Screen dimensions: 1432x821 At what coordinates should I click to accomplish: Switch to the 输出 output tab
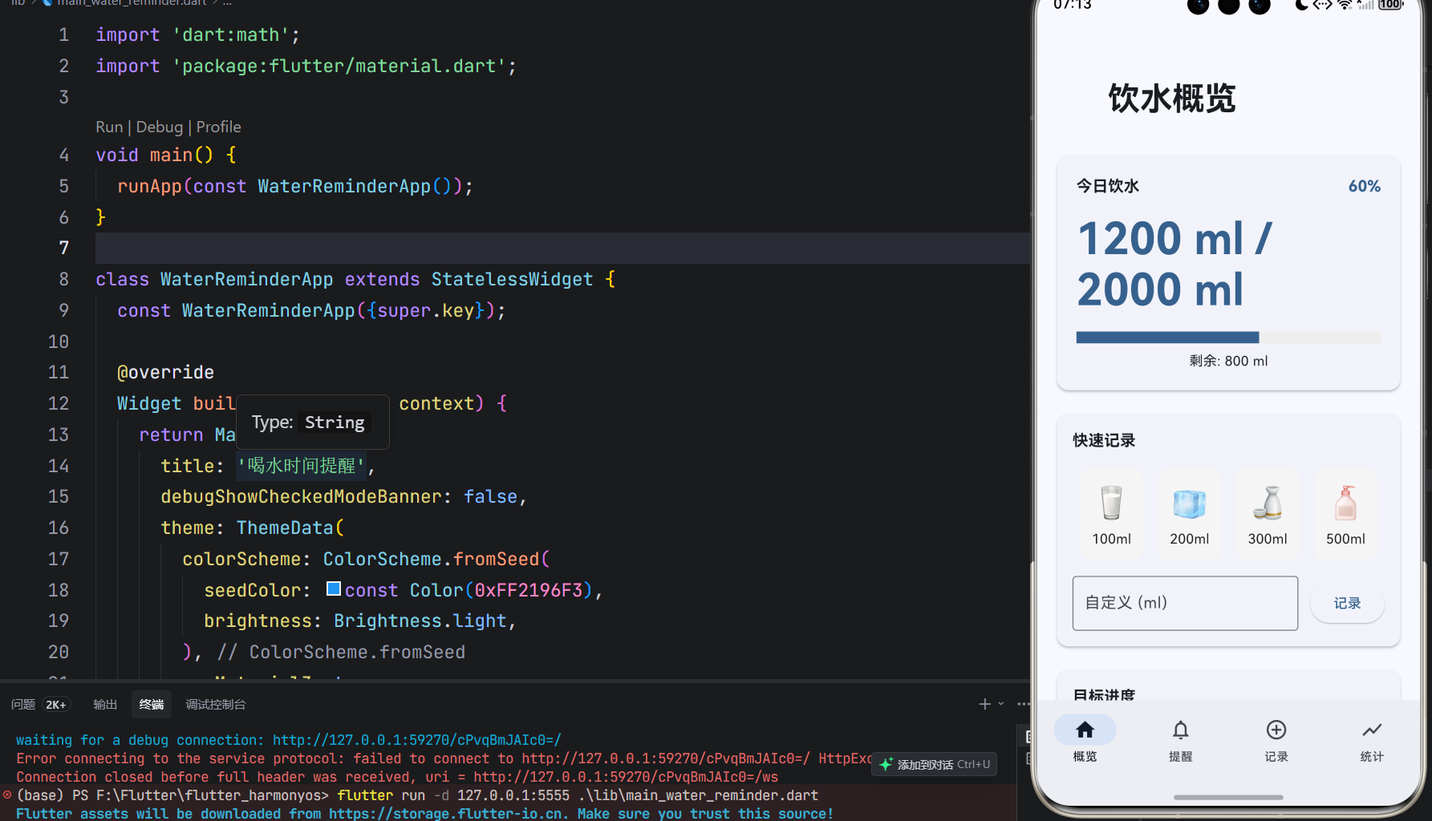[105, 704]
